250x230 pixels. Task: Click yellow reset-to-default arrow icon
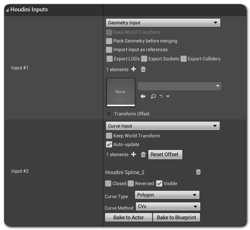[x=161, y=96]
